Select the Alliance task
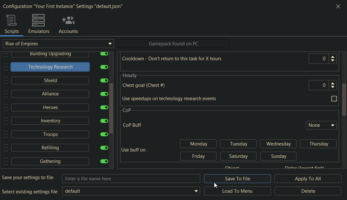347x200 pixels. 50,94
